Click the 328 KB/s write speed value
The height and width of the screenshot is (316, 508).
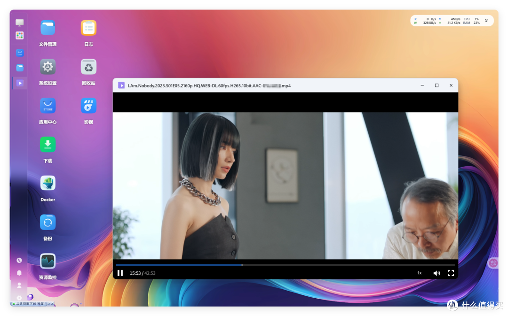coord(429,23)
